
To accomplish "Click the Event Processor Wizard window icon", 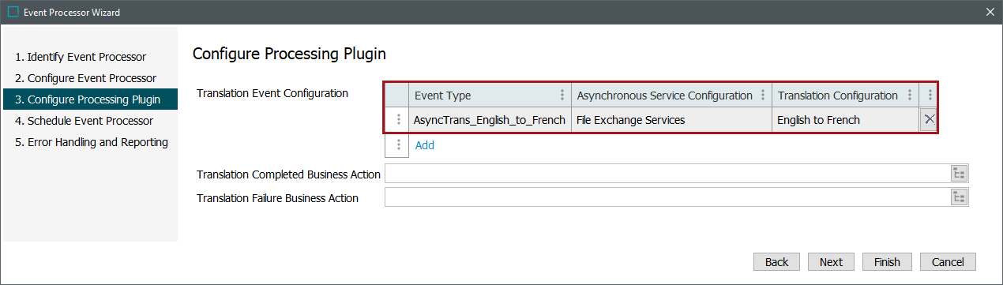I will point(12,12).
